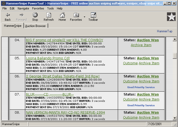
Task: Click the Forward arrow icon
Action: [x=22, y=15]
